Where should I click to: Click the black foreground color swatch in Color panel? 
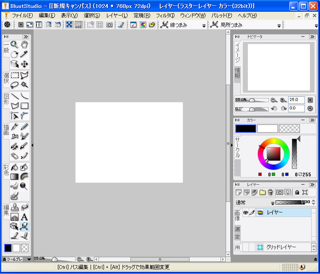245,129
